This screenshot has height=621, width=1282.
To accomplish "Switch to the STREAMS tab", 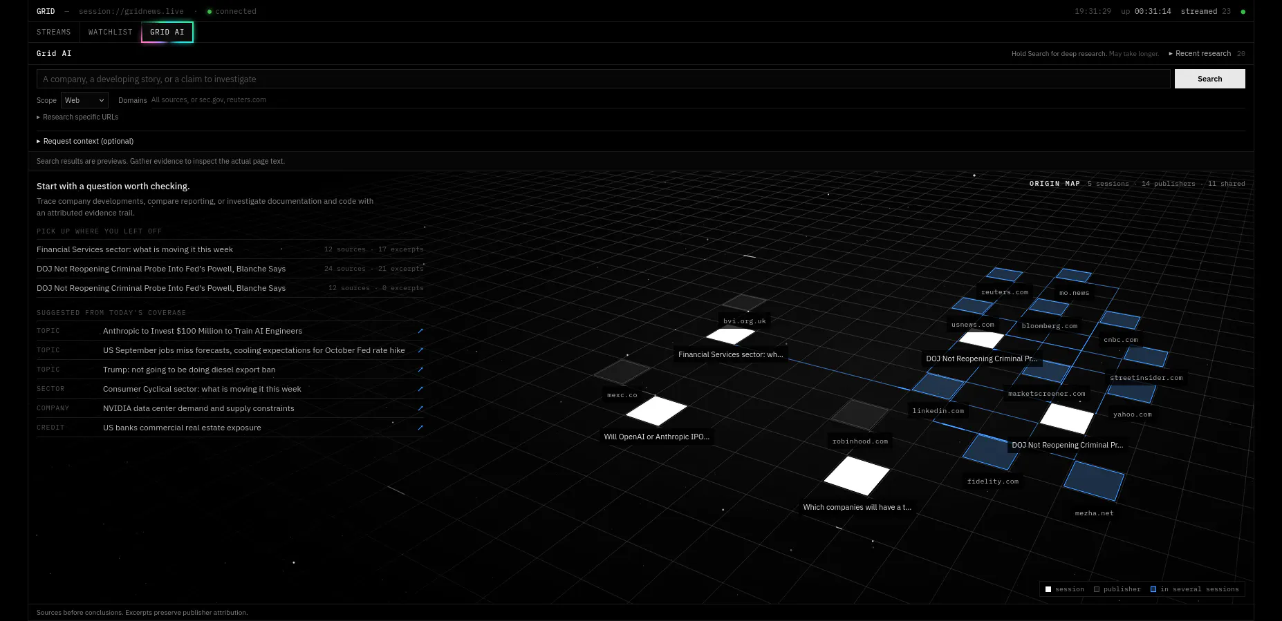I will pyautogui.click(x=54, y=32).
